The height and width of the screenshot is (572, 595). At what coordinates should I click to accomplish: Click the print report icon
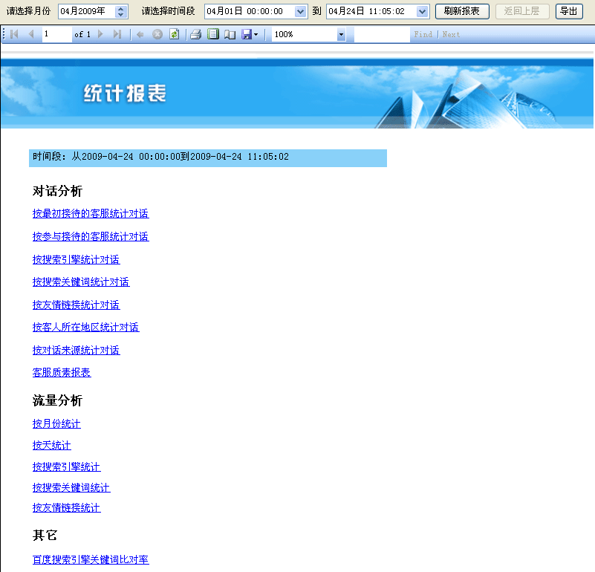click(195, 35)
